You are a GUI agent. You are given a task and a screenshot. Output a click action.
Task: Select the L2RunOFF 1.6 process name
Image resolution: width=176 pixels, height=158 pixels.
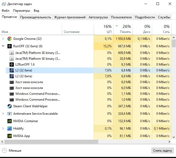tap(25, 65)
